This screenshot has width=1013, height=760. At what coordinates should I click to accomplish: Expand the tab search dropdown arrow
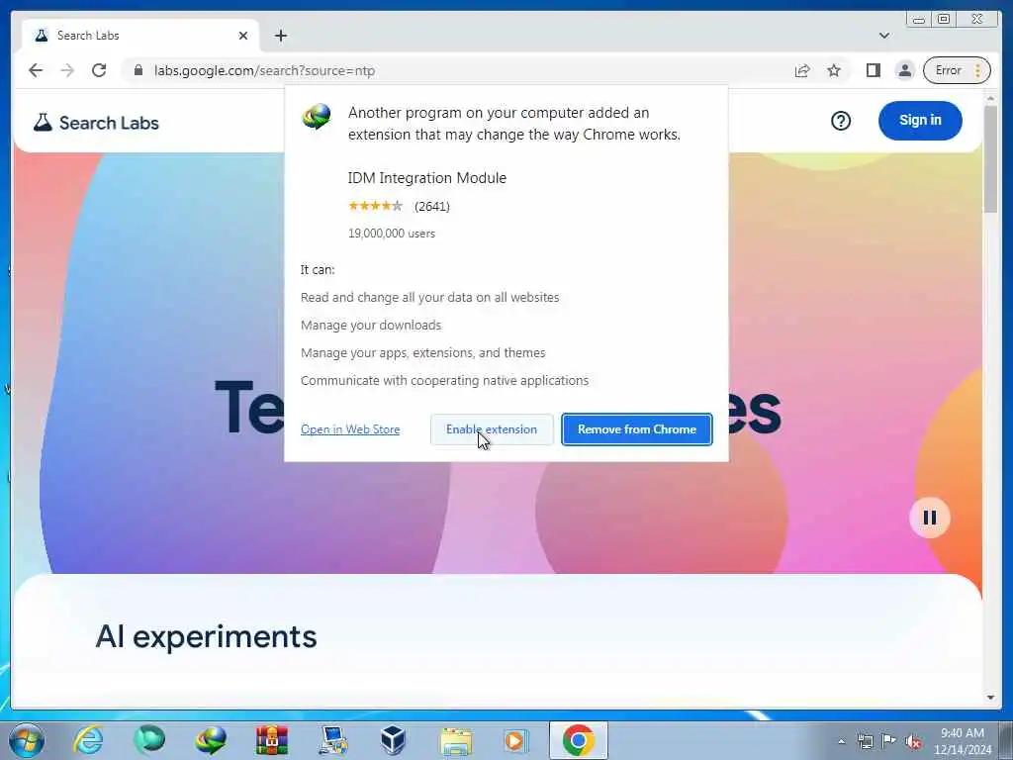884,36
